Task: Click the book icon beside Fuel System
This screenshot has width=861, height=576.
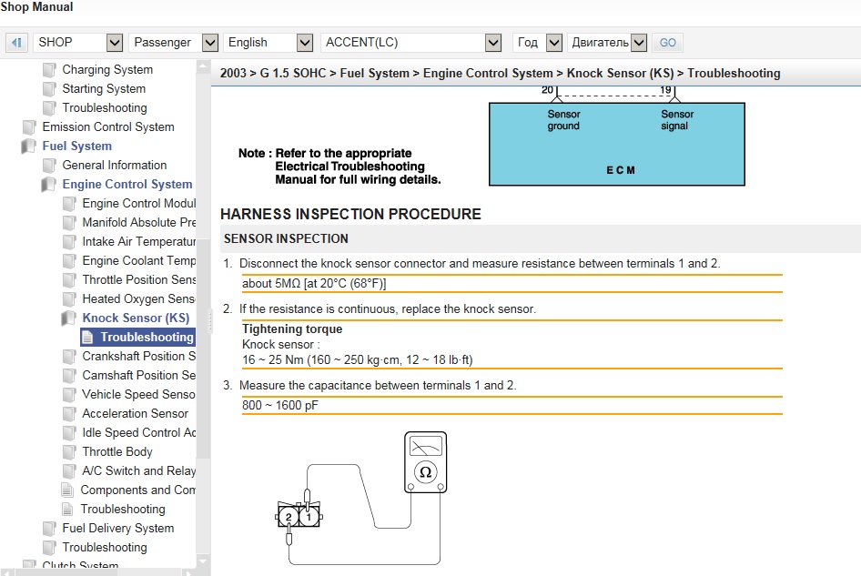Action: 29,147
